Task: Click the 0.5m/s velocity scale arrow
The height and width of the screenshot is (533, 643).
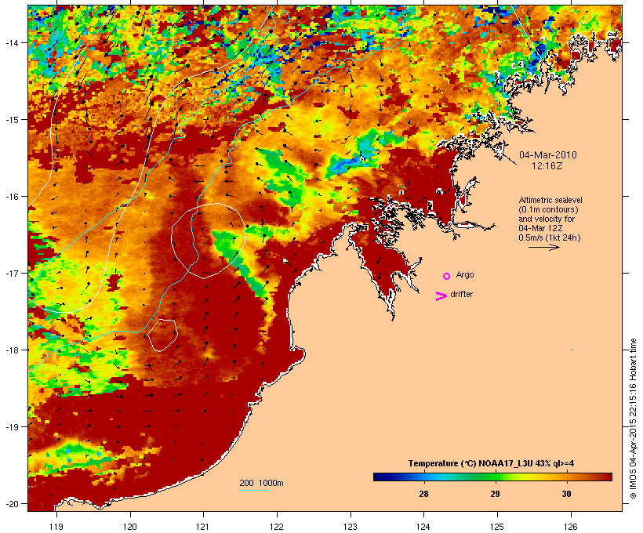Action: coord(544,247)
